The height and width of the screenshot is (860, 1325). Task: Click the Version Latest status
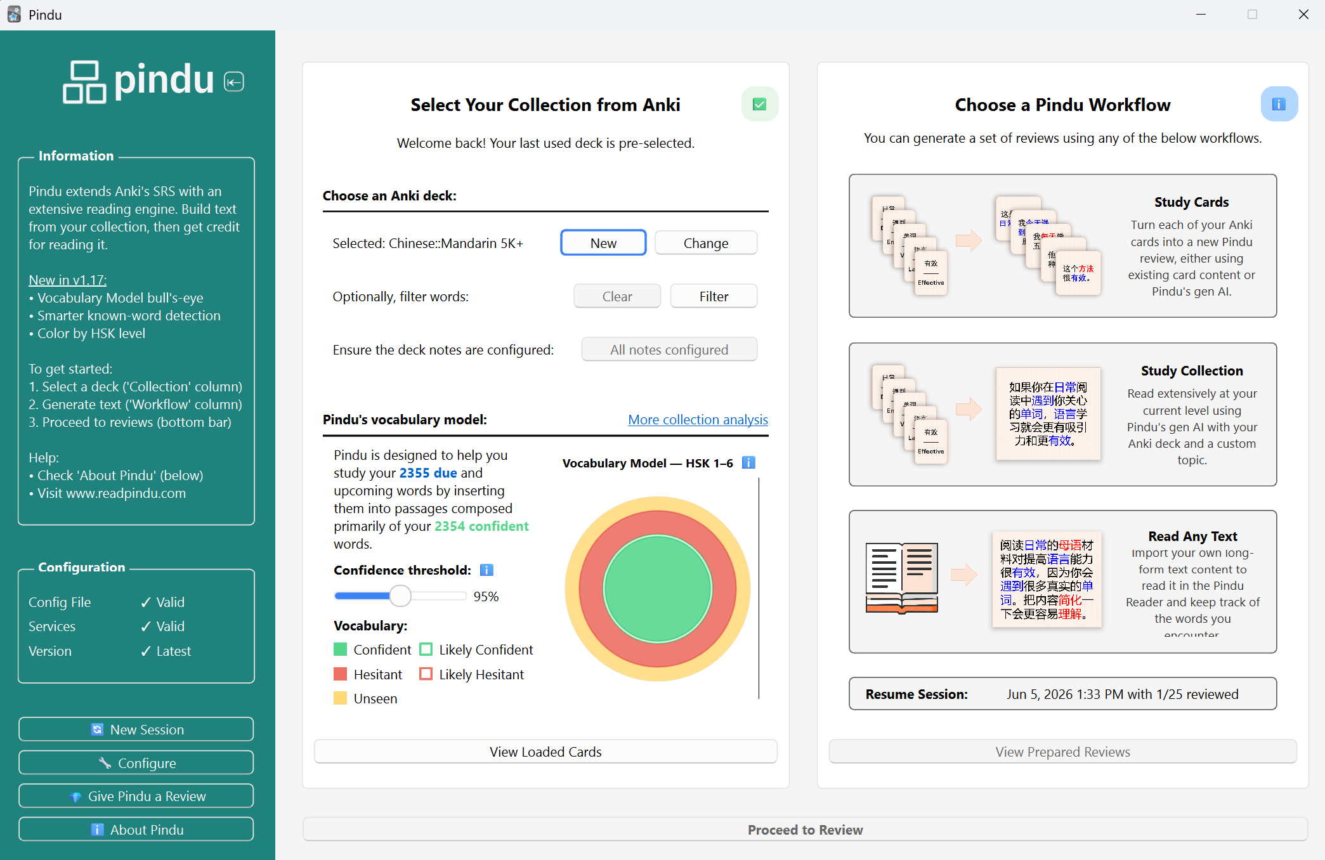click(166, 651)
